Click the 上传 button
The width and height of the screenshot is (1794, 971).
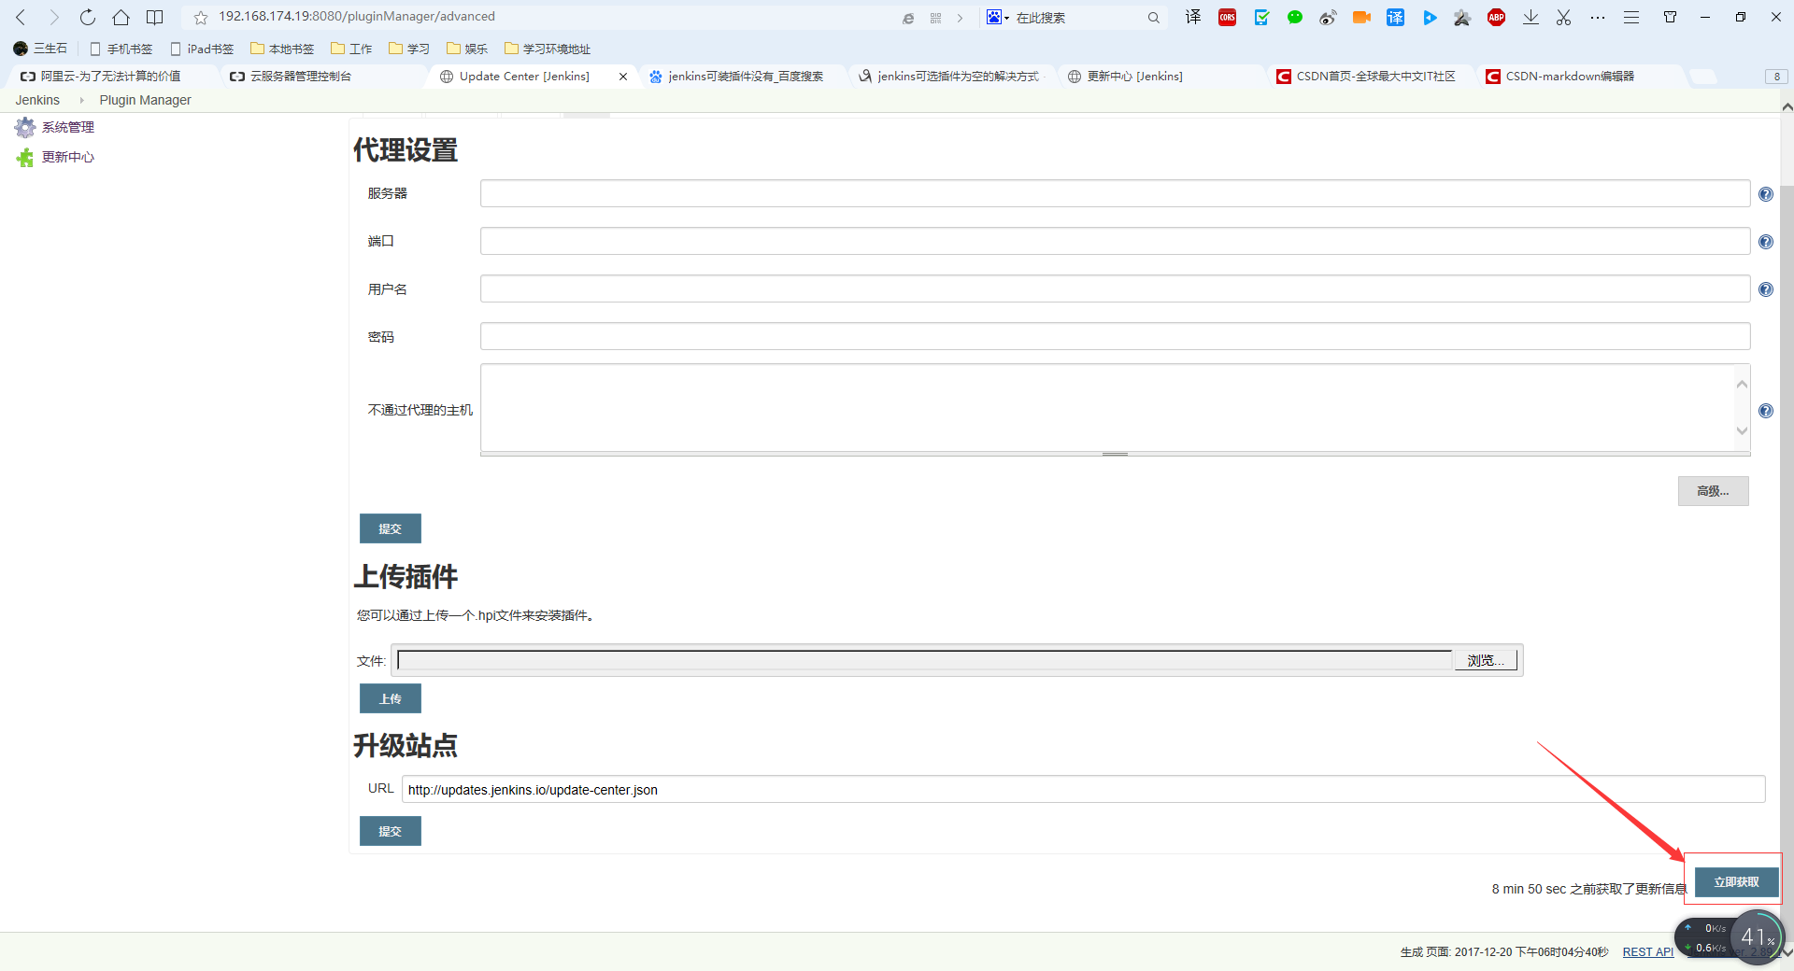391,698
